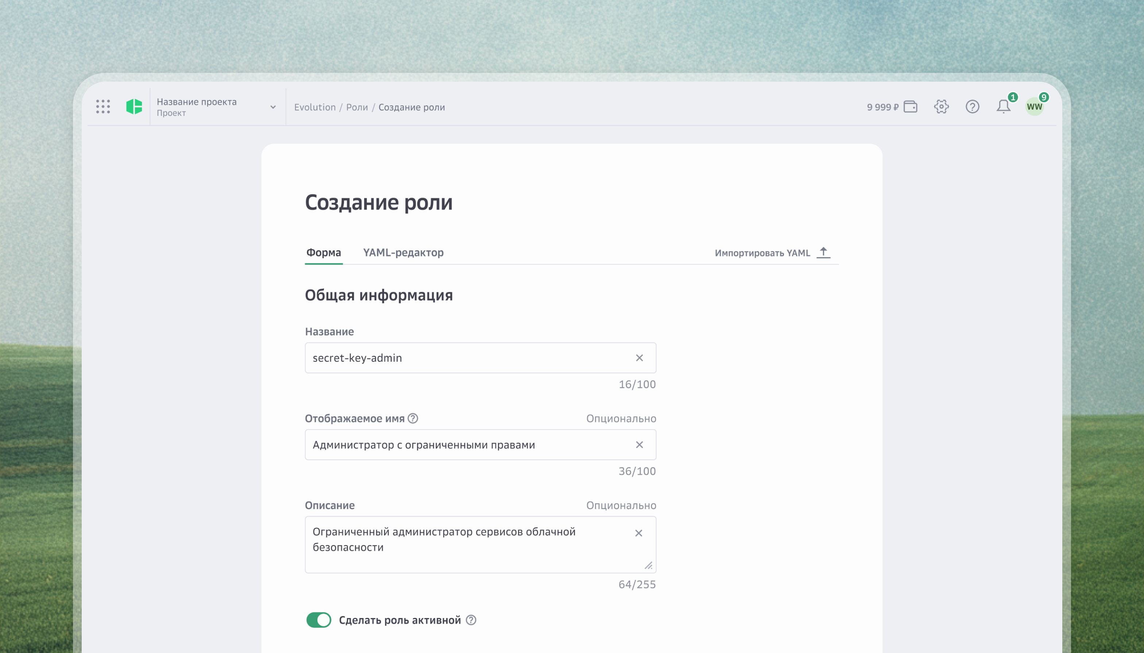Image resolution: width=1144 pixels, height=653 pixels.
Task: Toggle Сделать роль активной switch
Action: point(319,620)
